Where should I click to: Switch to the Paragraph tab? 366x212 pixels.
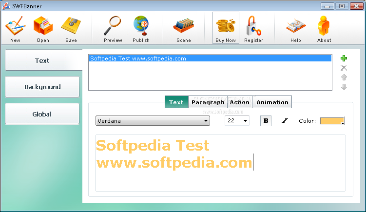pos(208,102)
